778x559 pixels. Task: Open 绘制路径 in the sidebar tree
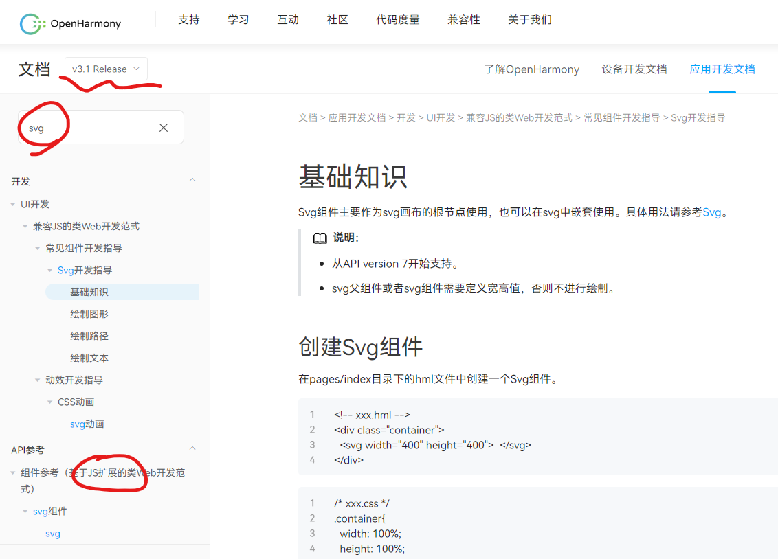[89, 336]
